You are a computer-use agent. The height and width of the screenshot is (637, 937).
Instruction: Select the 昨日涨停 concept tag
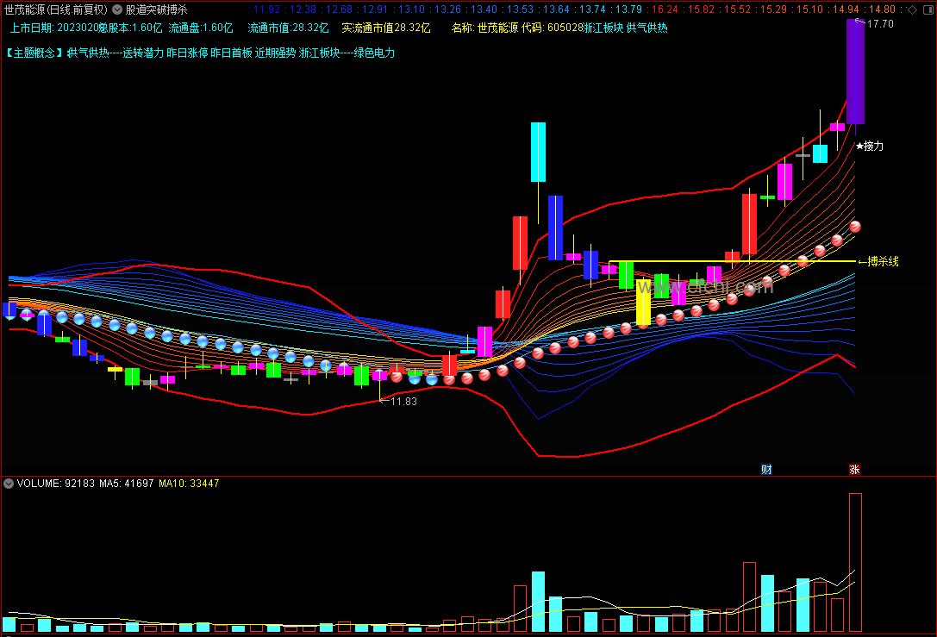click(187, 53)
